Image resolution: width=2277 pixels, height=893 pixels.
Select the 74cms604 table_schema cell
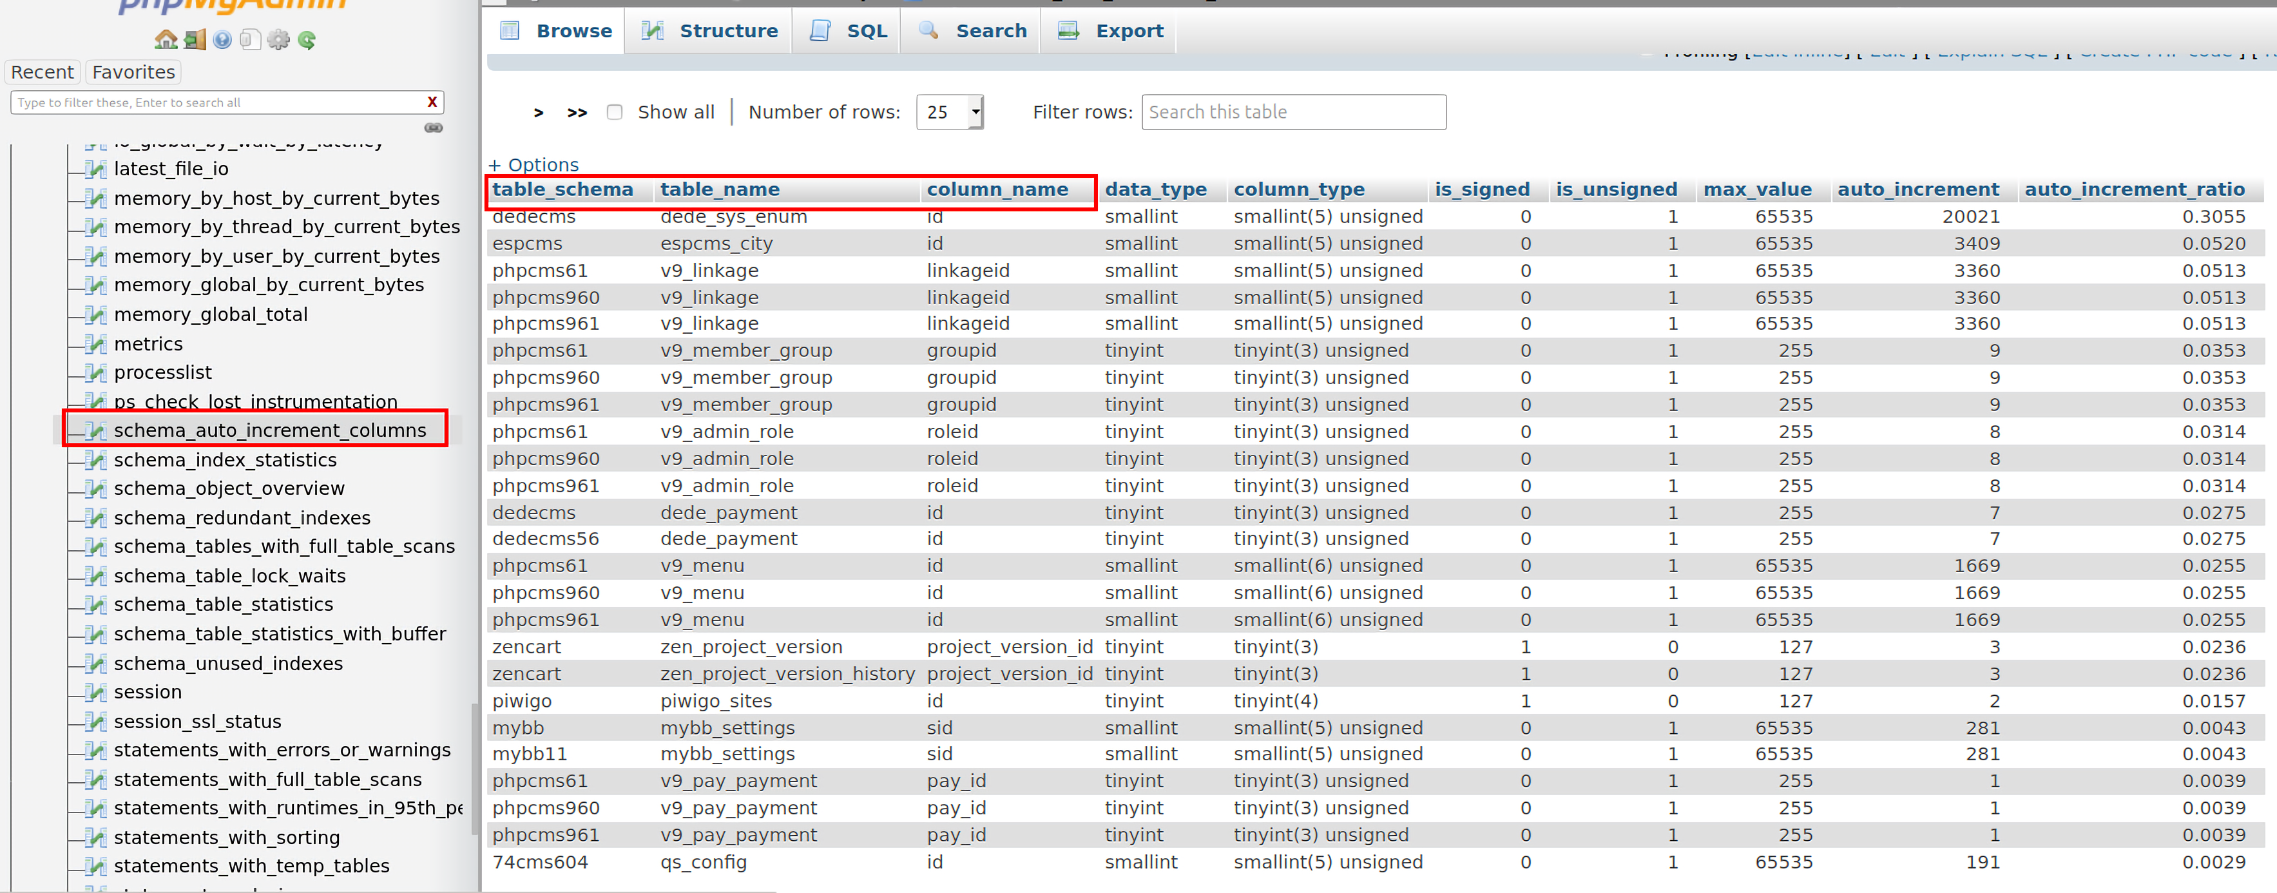[539, 862]
